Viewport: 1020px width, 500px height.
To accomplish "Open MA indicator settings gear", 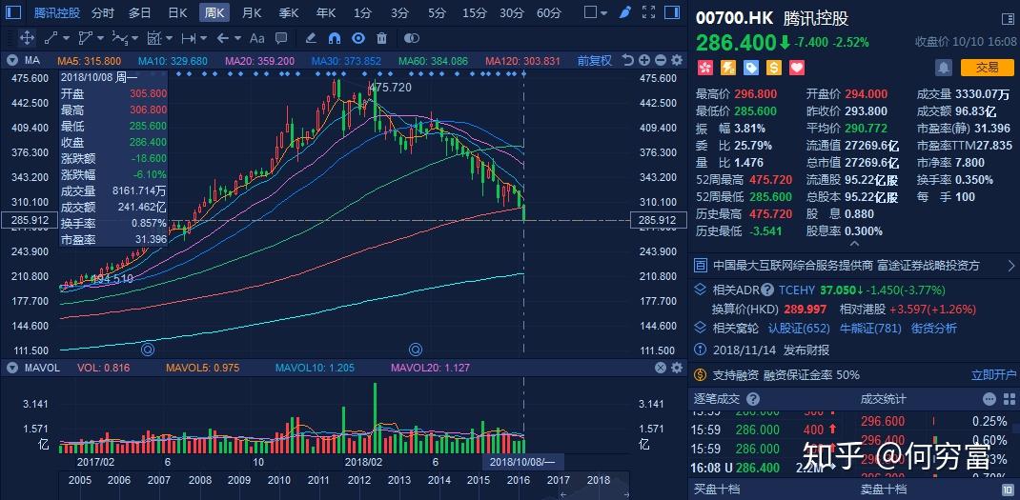I will click(677, 60).
